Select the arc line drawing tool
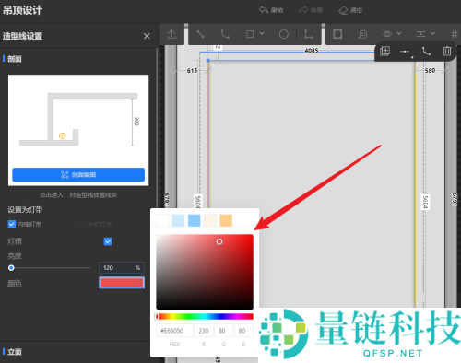Screen dimensions: 461x363 [225, 34]
